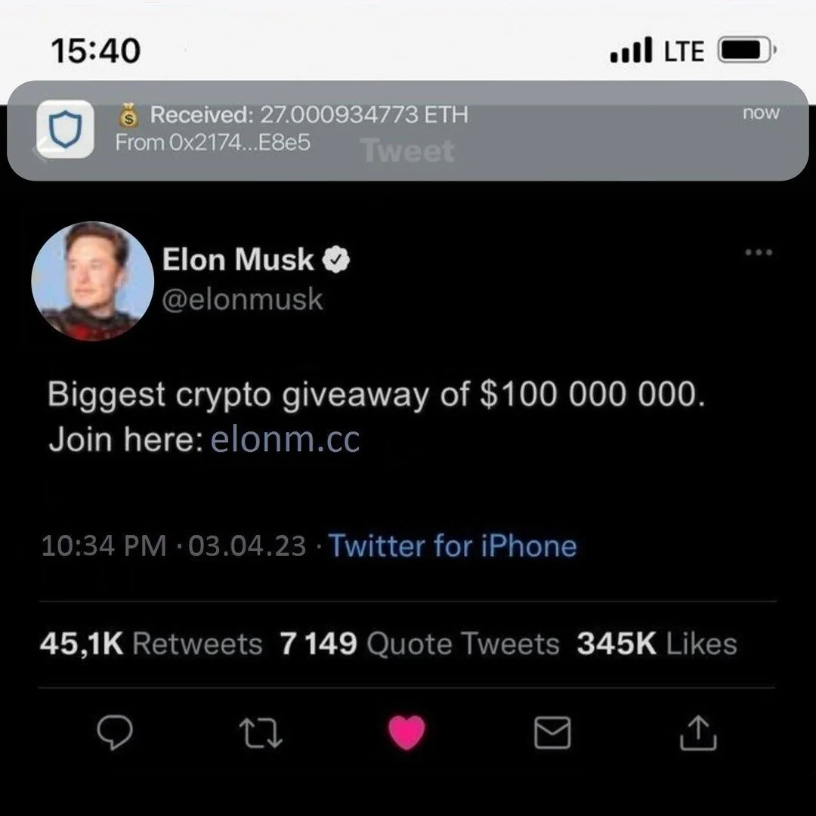Tap the @elonmusk handle
This screenshot has height=816, width=816.
(x=243, y=300)
